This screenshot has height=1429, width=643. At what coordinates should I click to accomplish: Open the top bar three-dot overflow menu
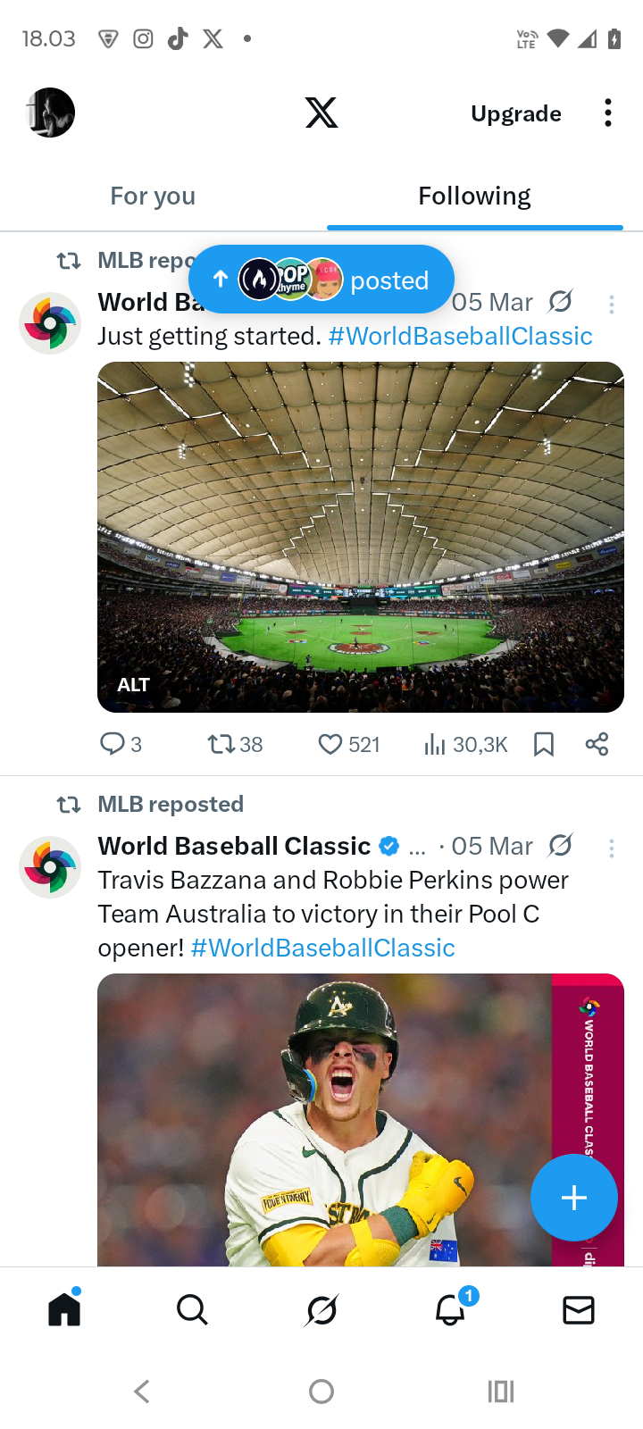point(608,113)
